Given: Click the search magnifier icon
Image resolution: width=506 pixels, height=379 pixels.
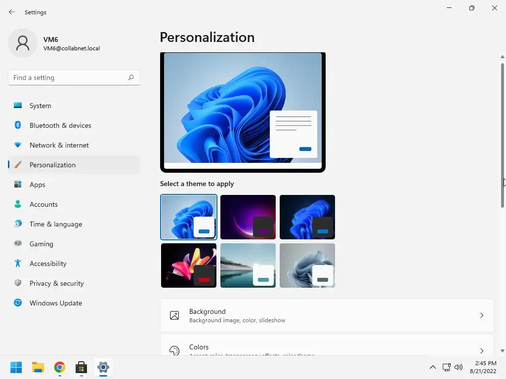Looking at the screenshot, I should coord(130,77).
